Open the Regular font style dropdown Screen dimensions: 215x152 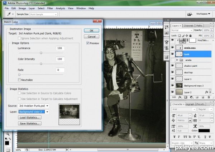pyautogui.click(x=212, y=109)
